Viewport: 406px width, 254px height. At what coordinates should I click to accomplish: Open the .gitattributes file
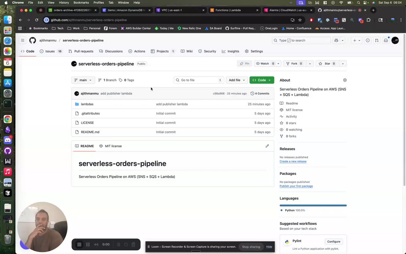[x=90, y=113]
